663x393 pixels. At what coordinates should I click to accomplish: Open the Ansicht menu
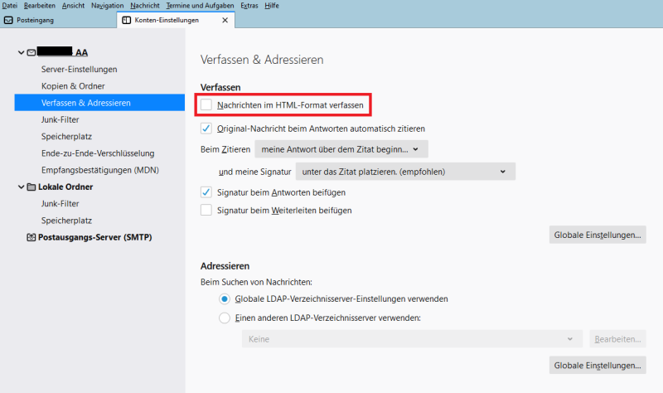73,6
